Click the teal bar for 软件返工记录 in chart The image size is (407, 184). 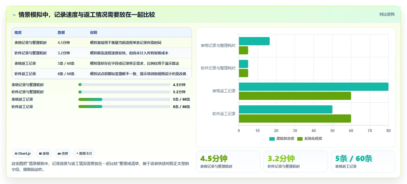pos(285,110)
